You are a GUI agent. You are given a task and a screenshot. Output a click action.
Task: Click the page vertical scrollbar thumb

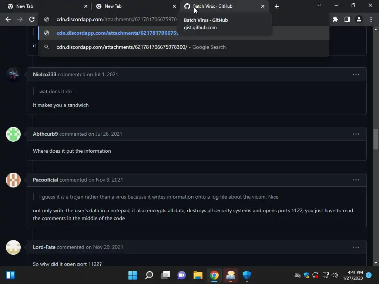[376, 139]
